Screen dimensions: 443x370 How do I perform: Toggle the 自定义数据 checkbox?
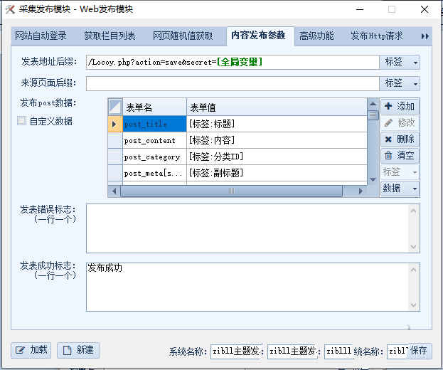point(22,121)
